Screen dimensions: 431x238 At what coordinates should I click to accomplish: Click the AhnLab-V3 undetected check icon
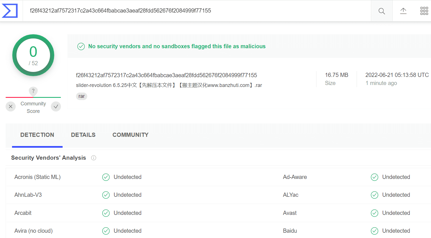coord(106,195)
